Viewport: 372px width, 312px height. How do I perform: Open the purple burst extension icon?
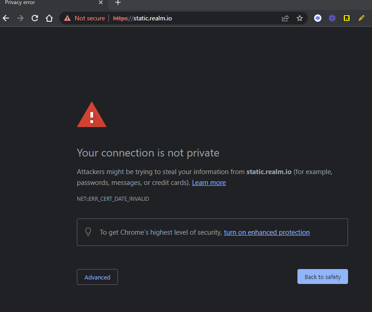click(332, 18)
